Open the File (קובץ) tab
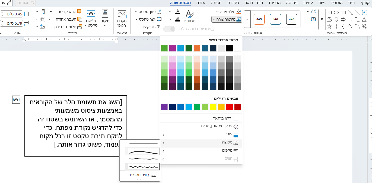Screen dimensions: 372x183 coord(365,3)
